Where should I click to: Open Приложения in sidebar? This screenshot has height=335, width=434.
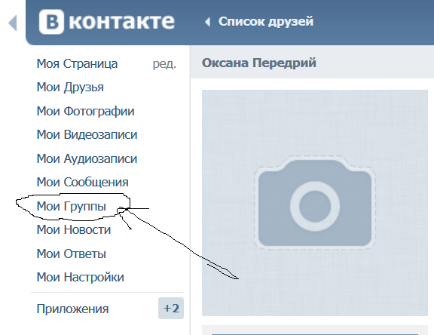(x=72, y=309)
